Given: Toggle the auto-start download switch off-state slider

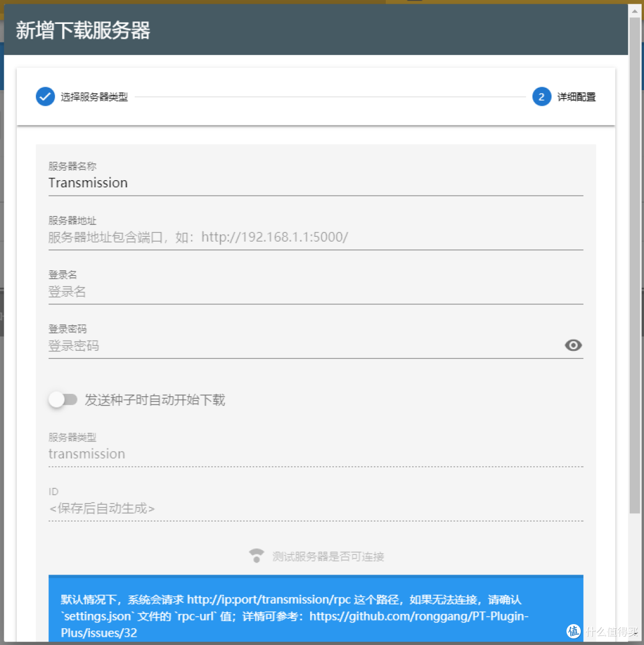Looking at the screenshot, I should click(55, 400).
